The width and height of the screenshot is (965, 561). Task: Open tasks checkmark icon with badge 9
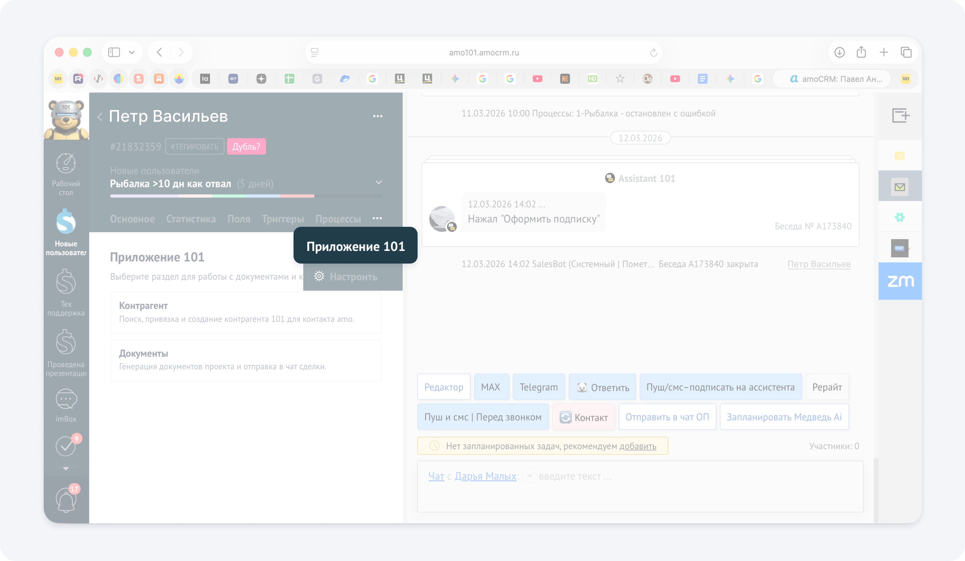click(x=66, y=446)
